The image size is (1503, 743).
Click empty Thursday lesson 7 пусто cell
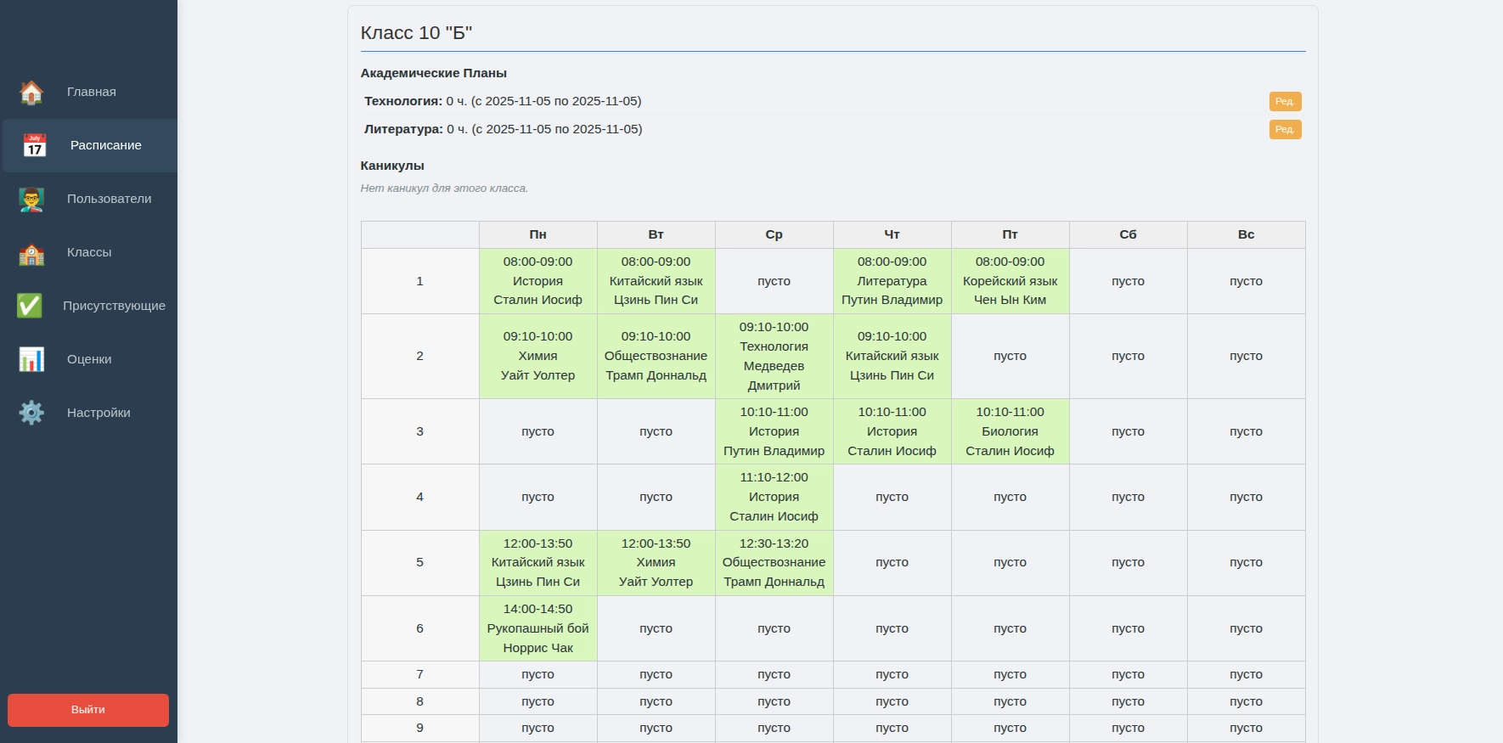coord(892,674)
